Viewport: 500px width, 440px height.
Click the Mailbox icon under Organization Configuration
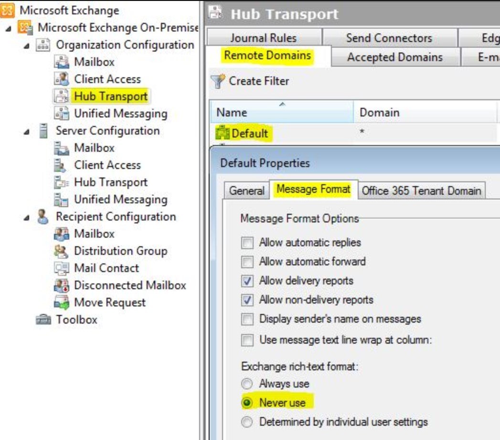[x=62, y=62]
